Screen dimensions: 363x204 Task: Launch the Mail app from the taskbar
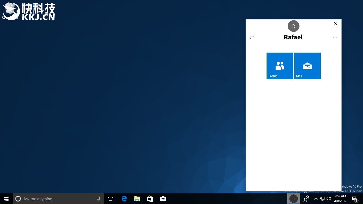(x=163, y=199)
